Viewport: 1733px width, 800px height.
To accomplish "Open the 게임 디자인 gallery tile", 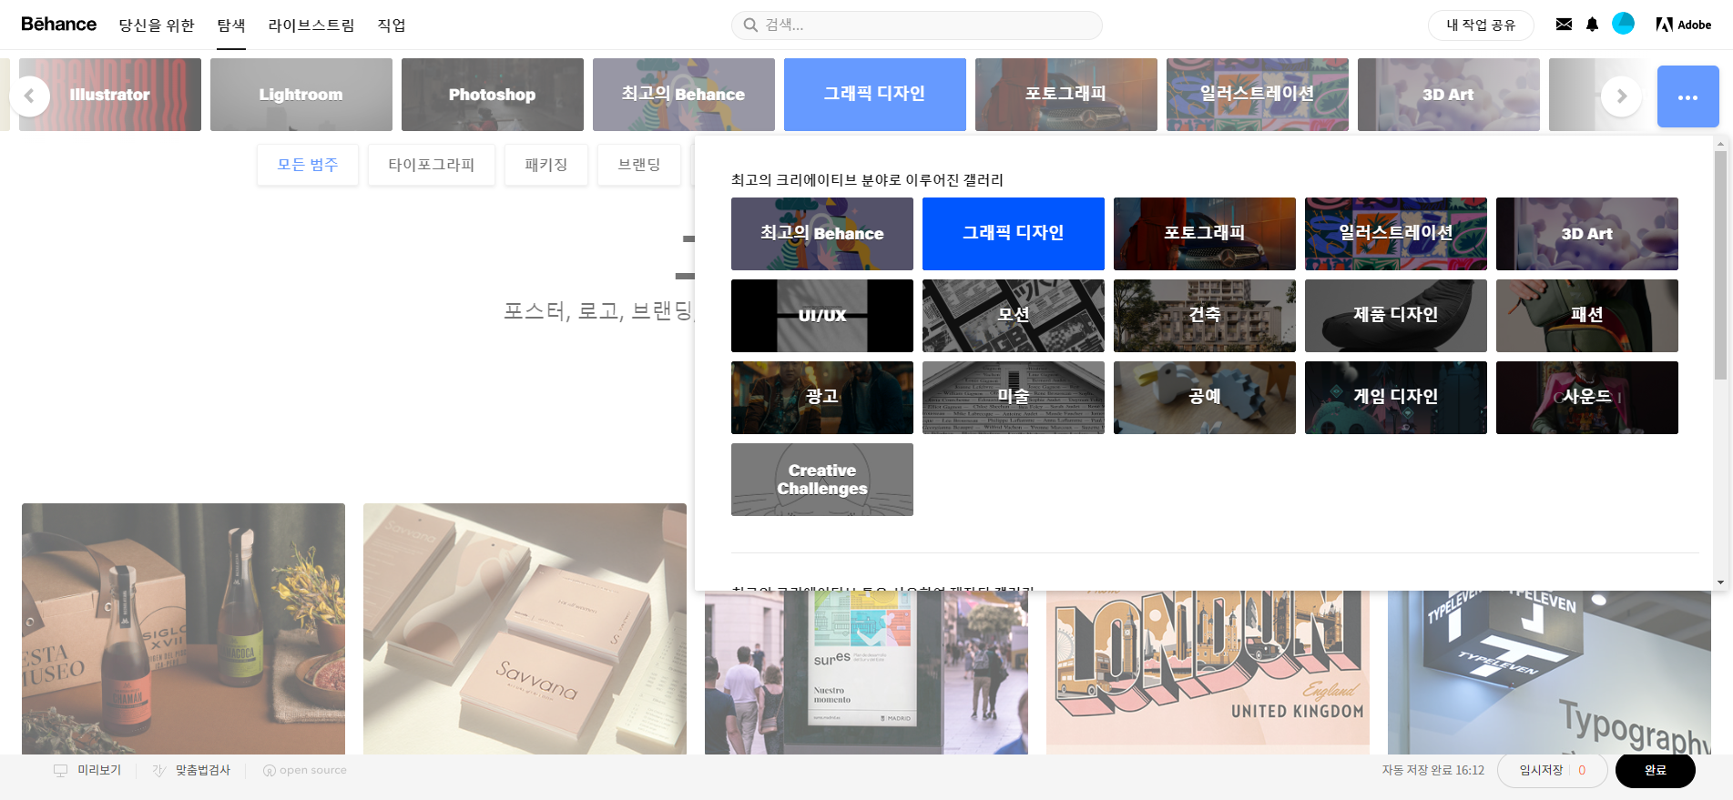I will pos(1396,398).
